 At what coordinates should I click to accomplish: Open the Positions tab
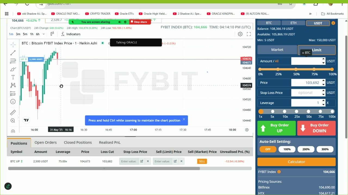click(x=19, y=143)
